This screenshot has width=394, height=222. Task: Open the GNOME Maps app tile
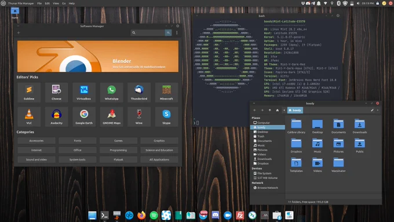pyautogui.click(x=112, y=117)
